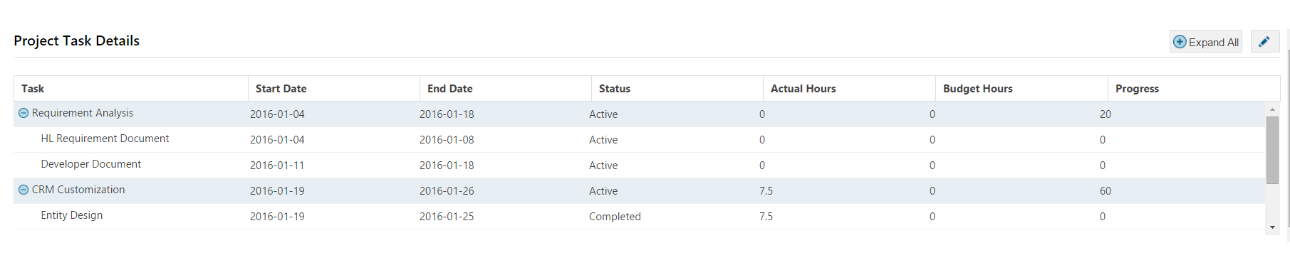Collapse the Requirement Analysis task group
Image resolution: width=1290 pixels, height=260 pixels.
pos(24,113)
